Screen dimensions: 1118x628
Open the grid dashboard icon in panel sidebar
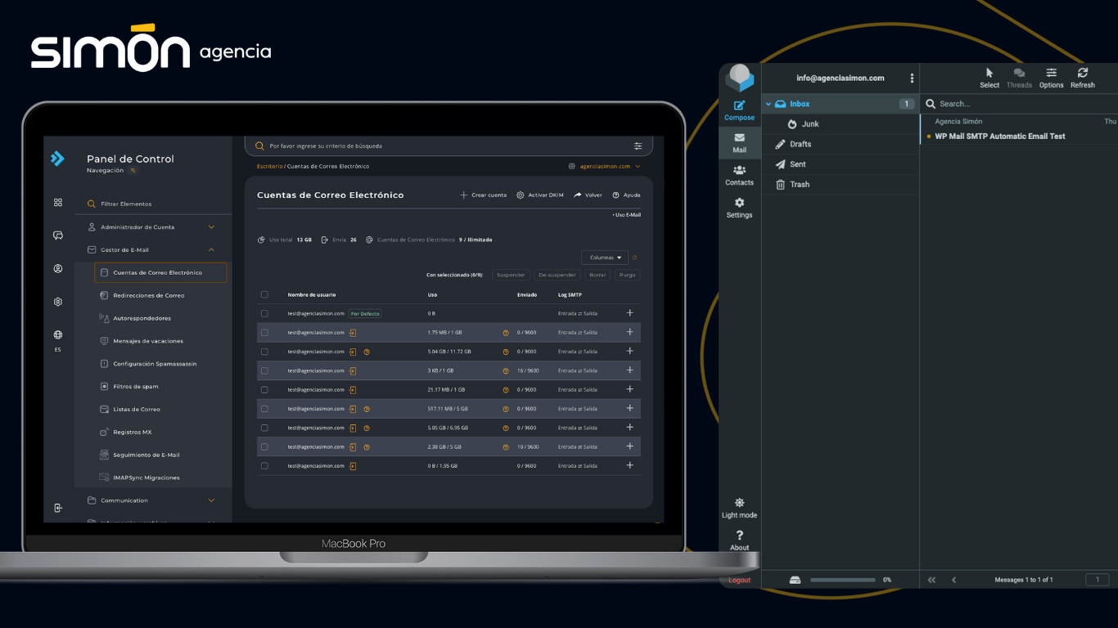(x=58, y=202)
